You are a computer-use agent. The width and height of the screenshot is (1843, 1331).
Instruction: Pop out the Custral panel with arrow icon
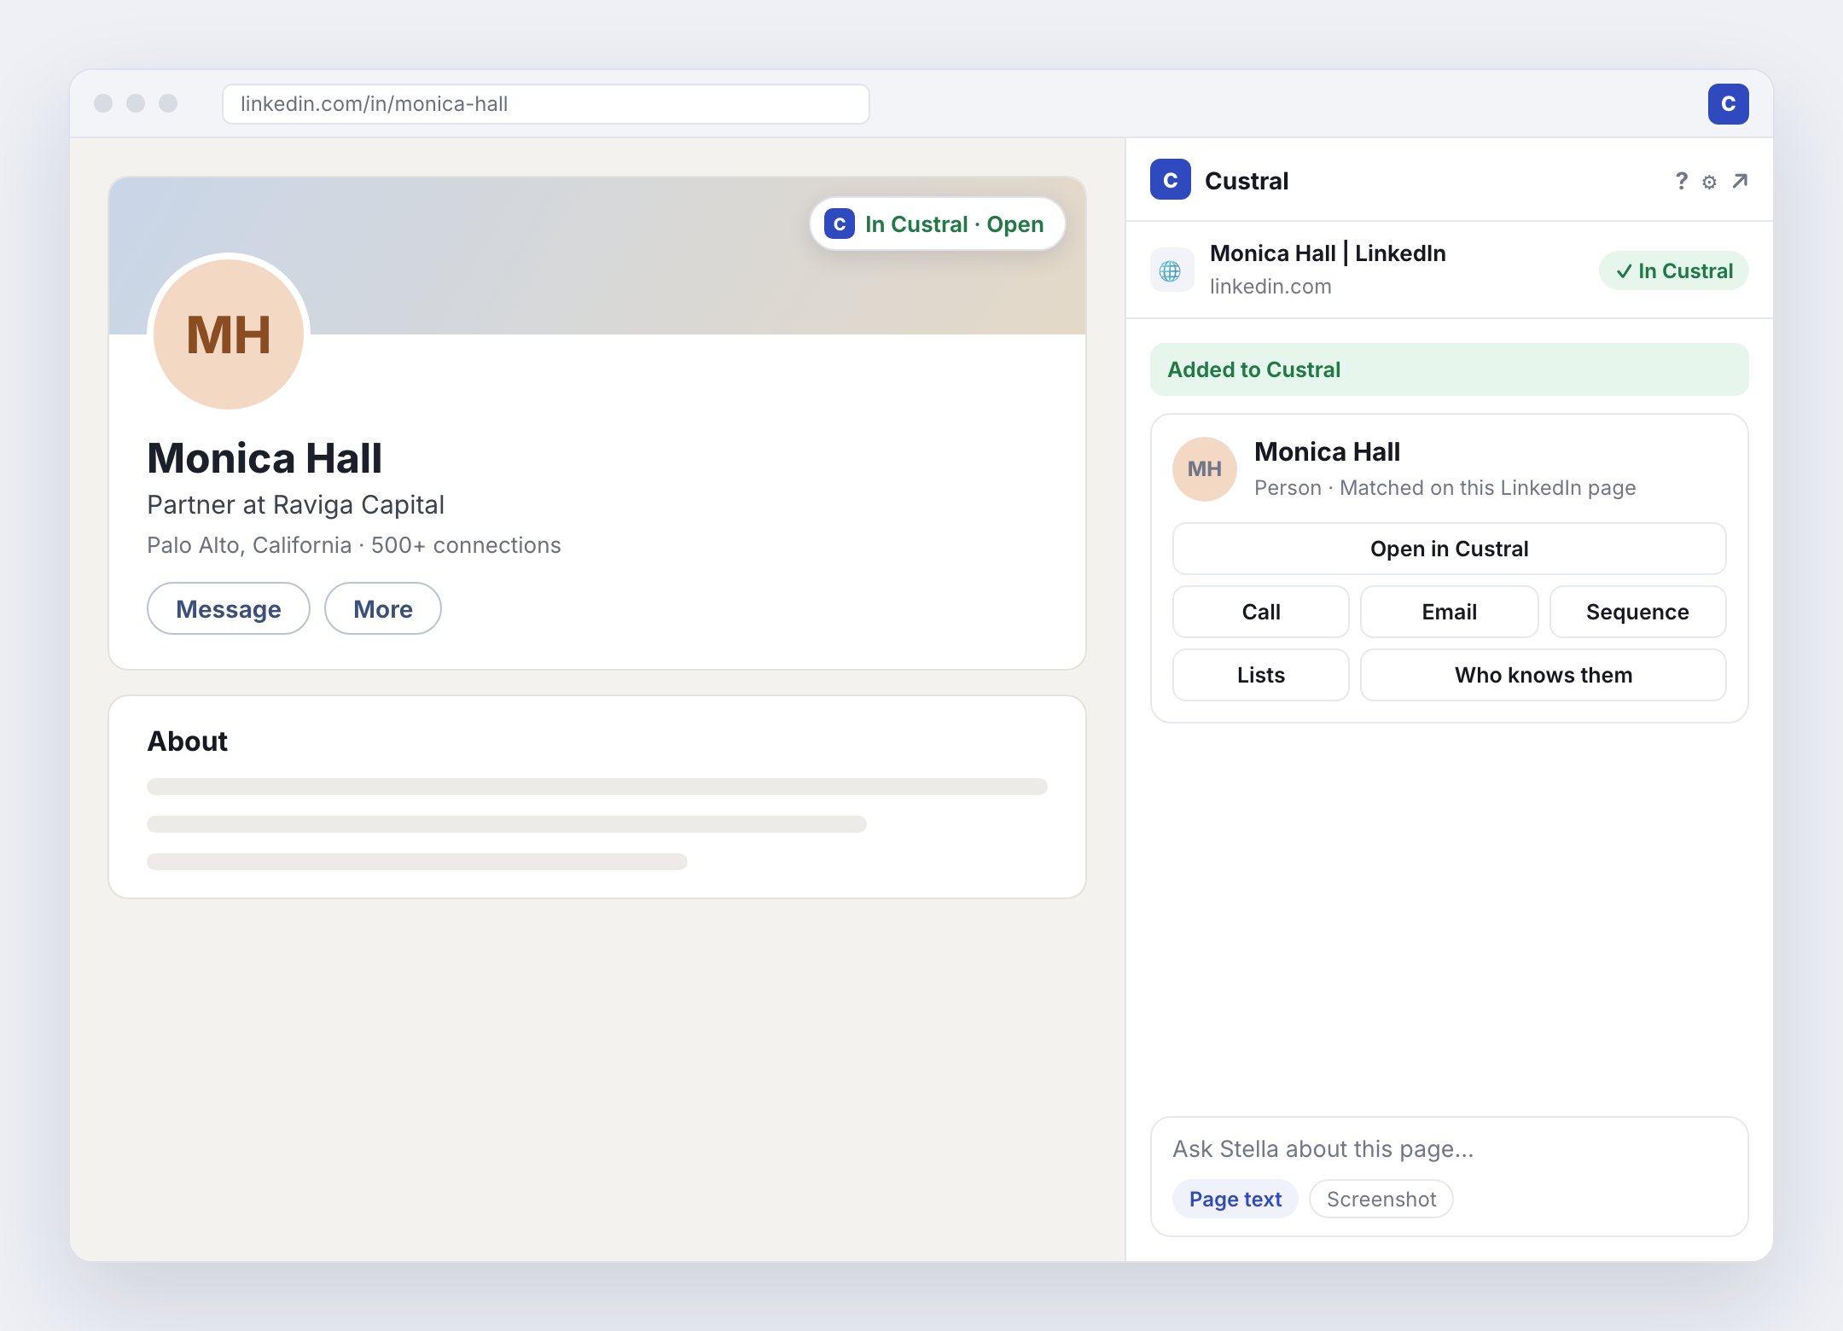click(x=1740, y=181)
